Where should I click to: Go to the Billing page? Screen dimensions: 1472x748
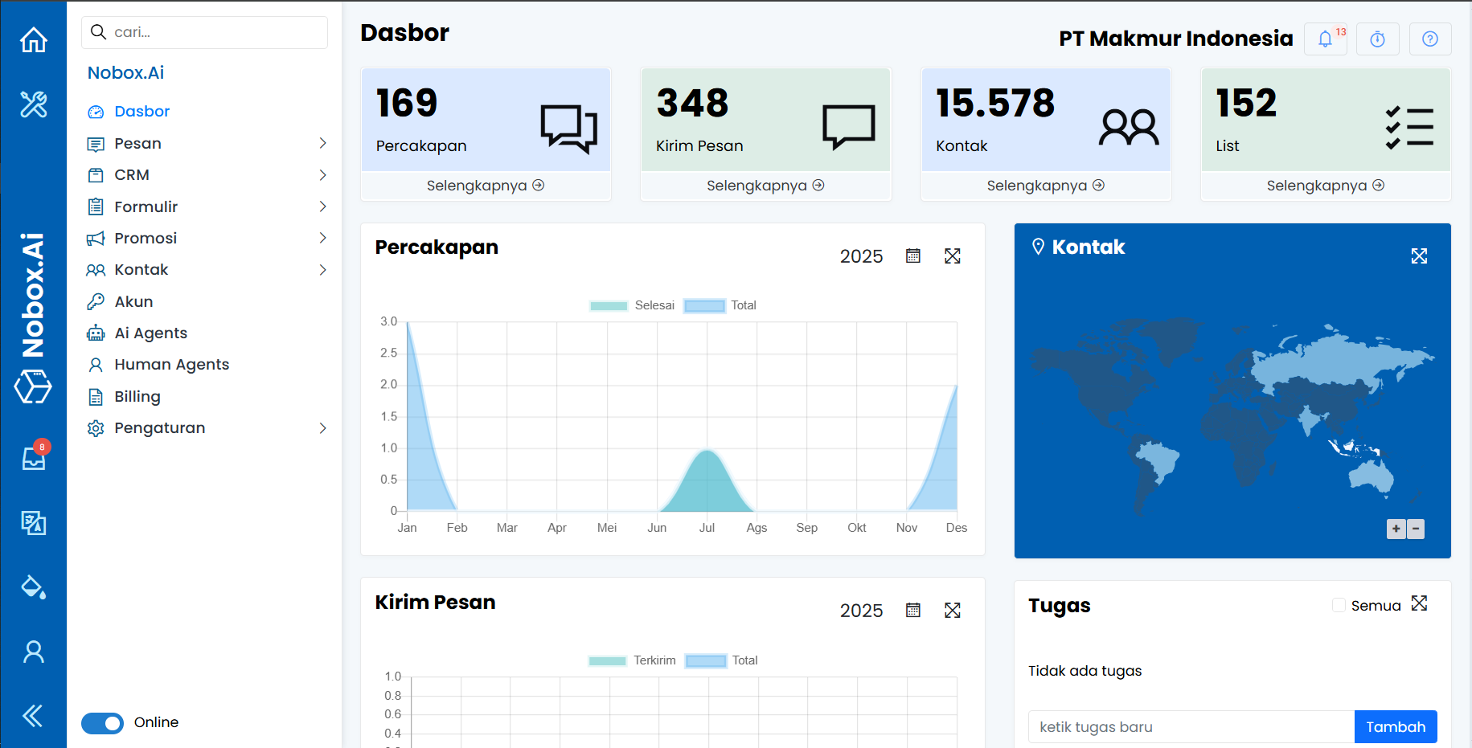click(x=137, y=397)
